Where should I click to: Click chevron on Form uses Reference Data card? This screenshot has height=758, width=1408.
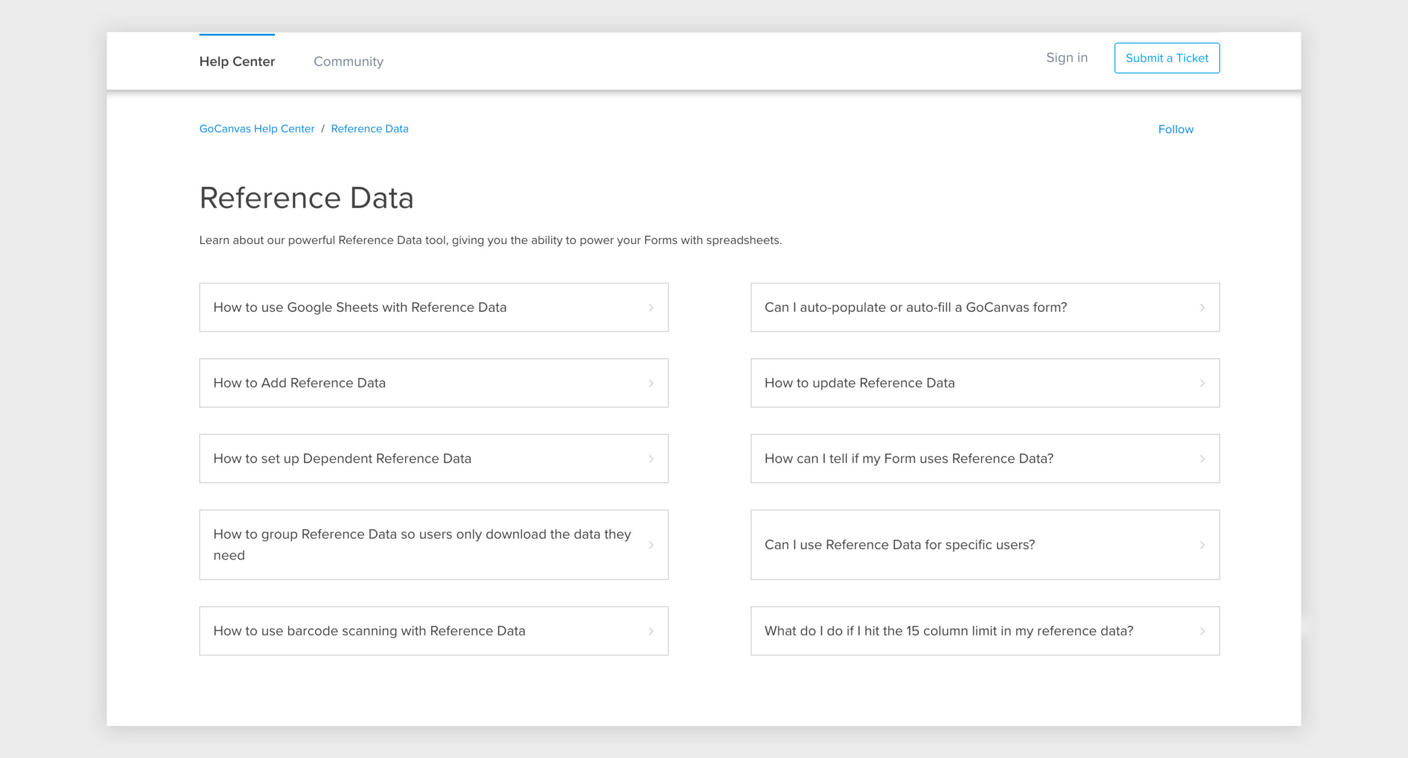(x=1202, y=459)
